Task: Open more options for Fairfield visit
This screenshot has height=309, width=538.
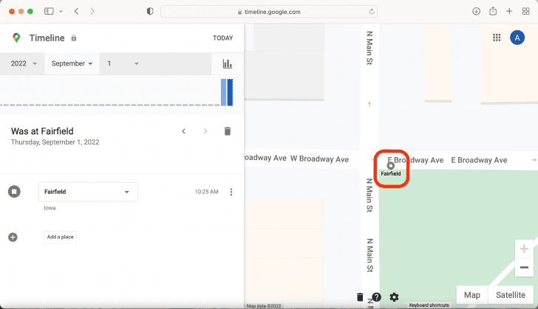Action: tap(231, 192)
